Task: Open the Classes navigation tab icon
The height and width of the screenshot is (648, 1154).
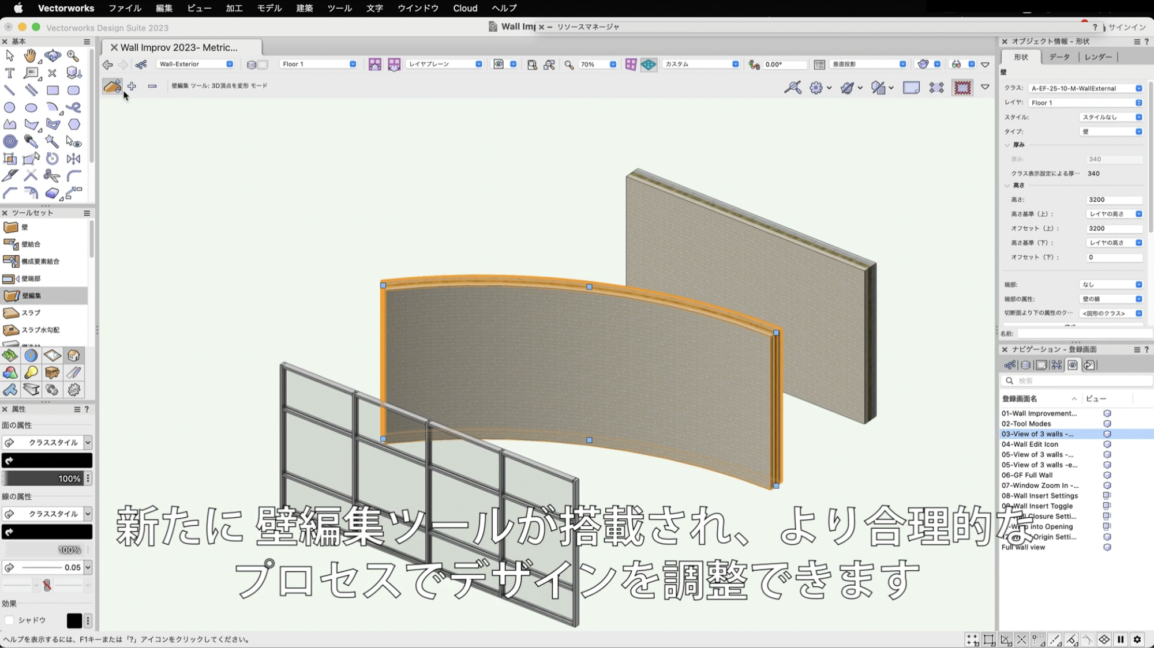Action: [x=1010, y=366]
